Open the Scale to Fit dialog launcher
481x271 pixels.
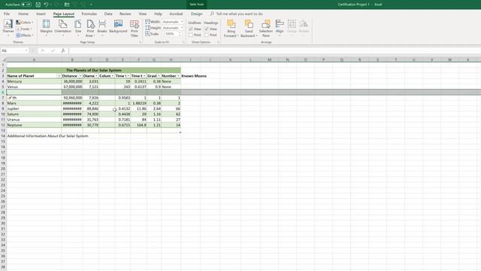(x=184, y=42)
